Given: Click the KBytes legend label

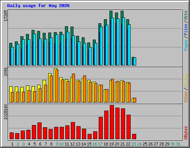Looking at the screenshot, I should pyautogui.click(x=186, y=133).
